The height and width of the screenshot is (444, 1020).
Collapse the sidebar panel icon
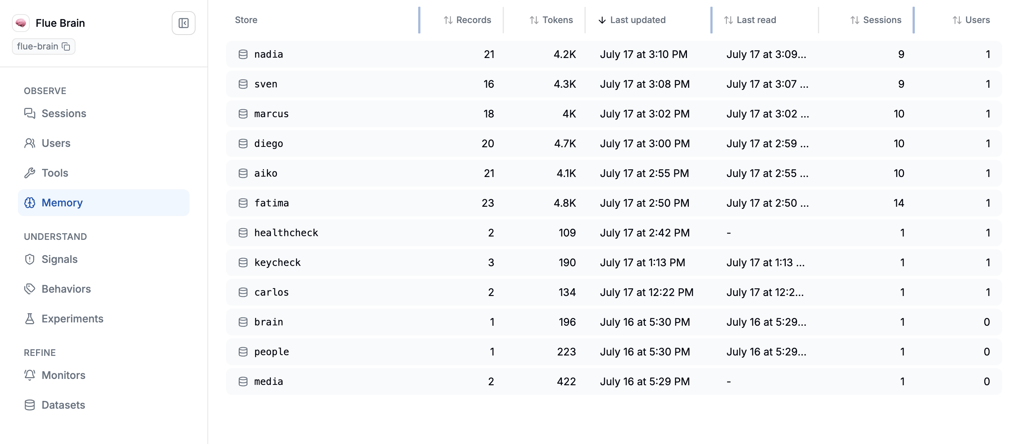183,23
